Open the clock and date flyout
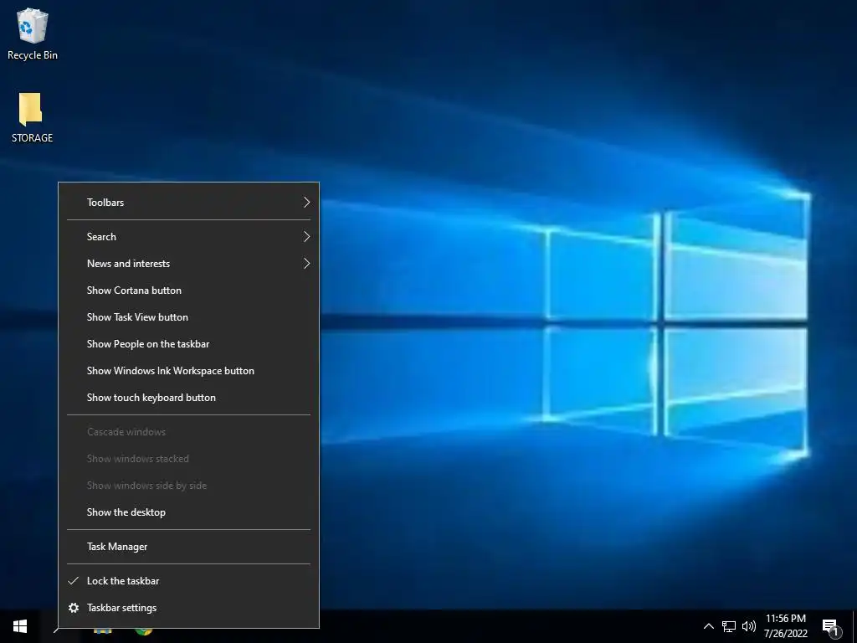The height and width of the screenshot is (643, 857). [785, 626]
